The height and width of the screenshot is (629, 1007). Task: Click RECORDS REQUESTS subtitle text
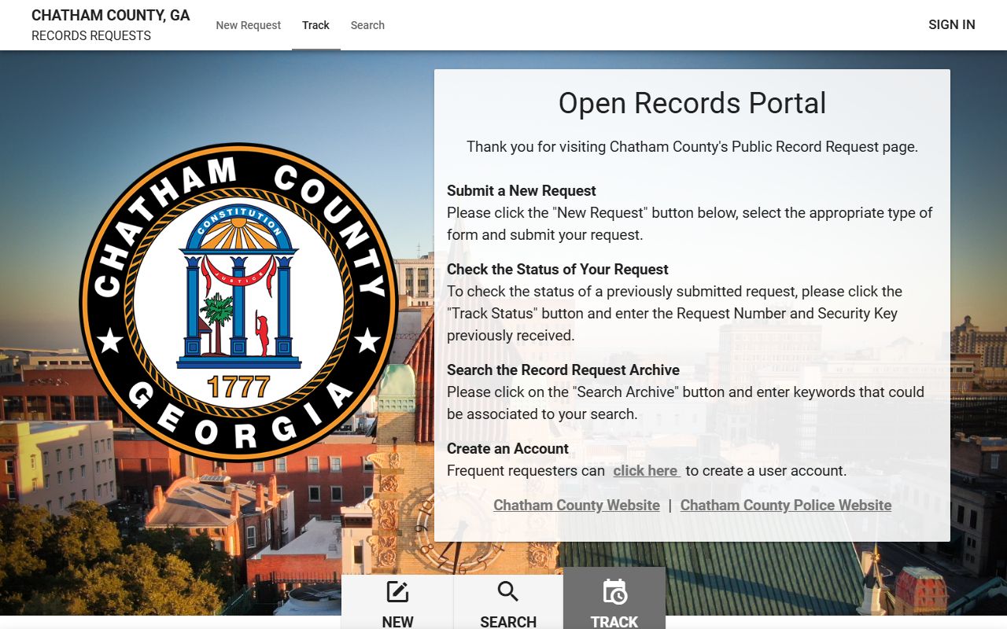[91, 36]
